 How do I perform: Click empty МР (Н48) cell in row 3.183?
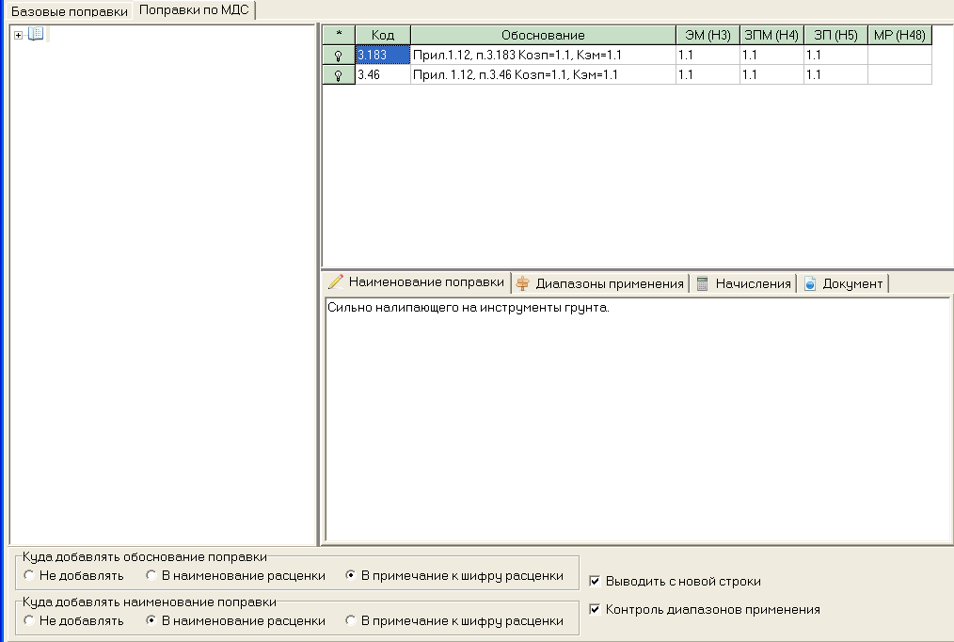pyautogui.click(x=899, y=55)
